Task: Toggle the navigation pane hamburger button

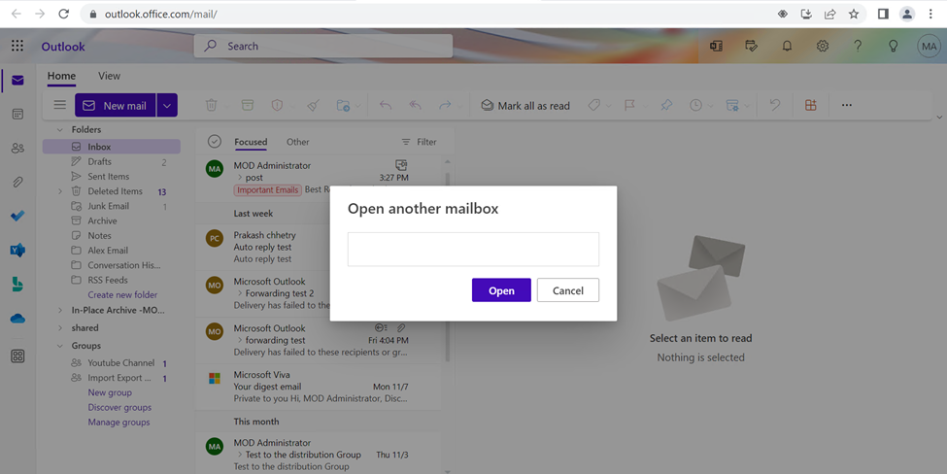Action: 60,105
